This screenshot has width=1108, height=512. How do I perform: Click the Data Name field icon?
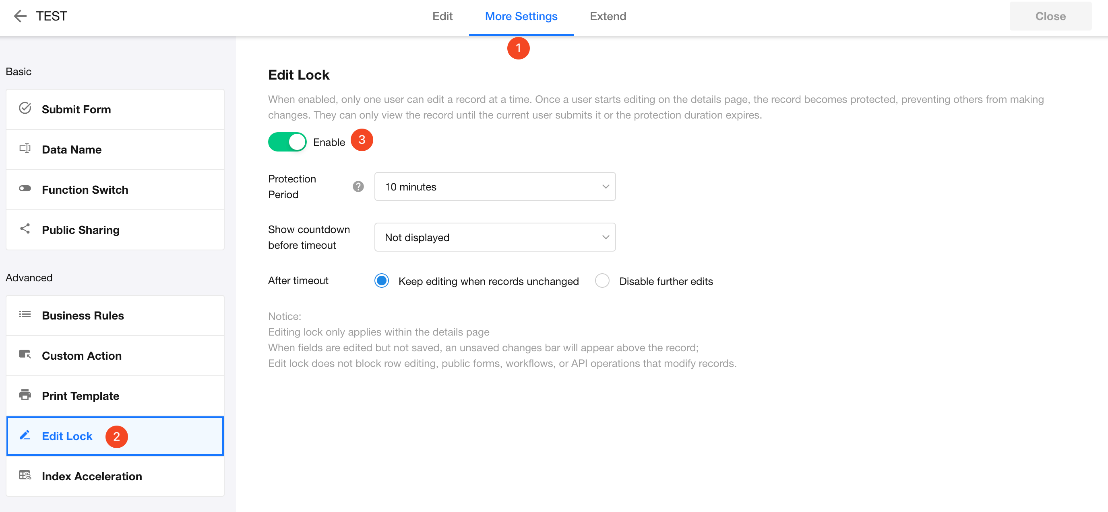(25, 148)
